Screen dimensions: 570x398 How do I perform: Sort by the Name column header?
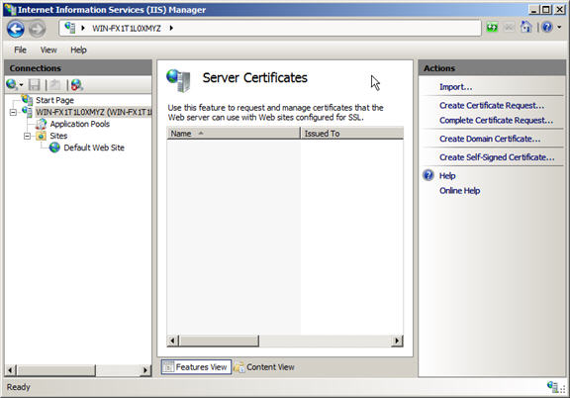(x=234, y=134)
